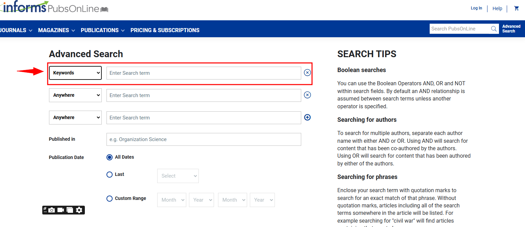This screenshot has height=227, width=525.
Task: Select the All Dates radio button
Action: (x=110, y=157)
